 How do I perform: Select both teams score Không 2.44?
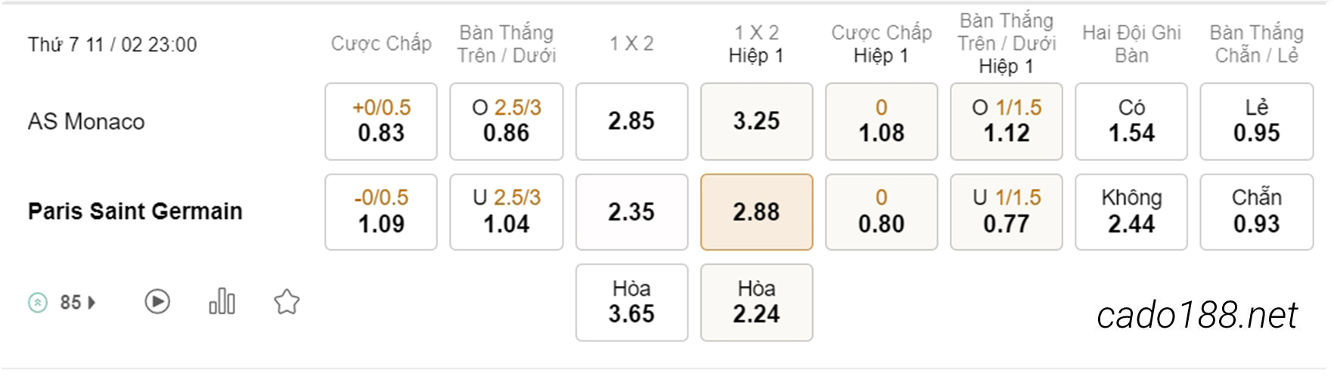tap(1131, 212)
